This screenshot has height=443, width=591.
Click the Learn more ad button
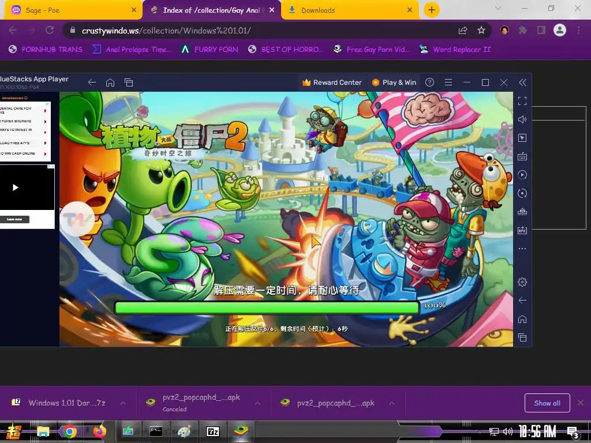[14, 219]
